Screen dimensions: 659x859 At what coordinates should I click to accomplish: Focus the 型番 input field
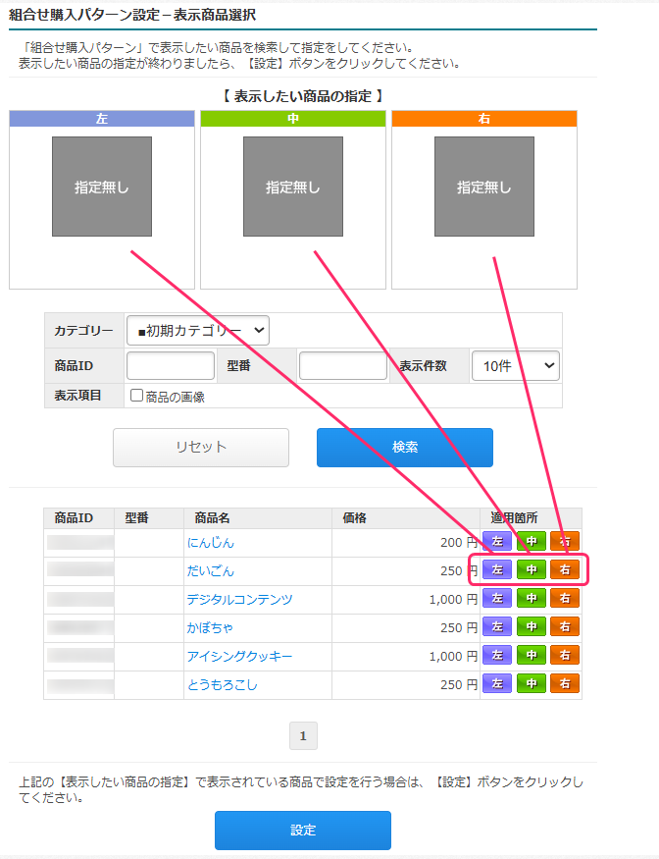(343, 365)
